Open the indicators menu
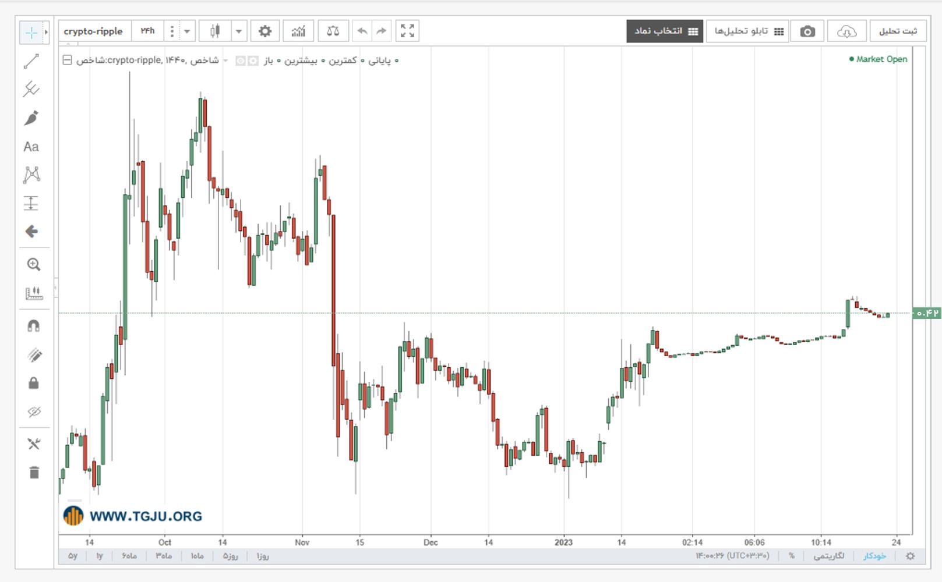The height and width of the screenshot is (582, 942). [x=298, y=31]
